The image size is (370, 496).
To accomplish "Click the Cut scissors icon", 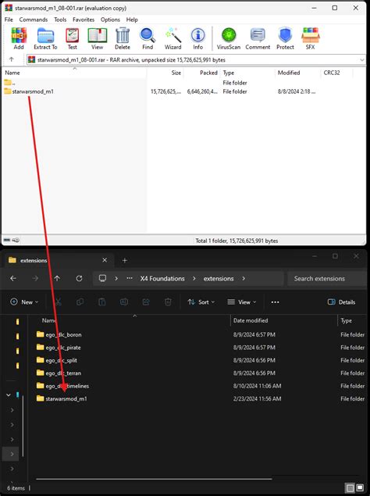I will coord(59,302).
